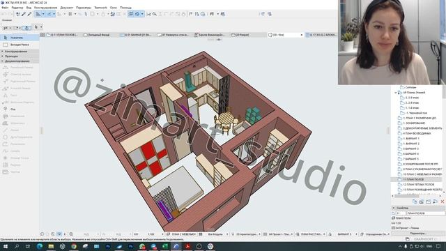Open the Вид menu

click(29, 8)
